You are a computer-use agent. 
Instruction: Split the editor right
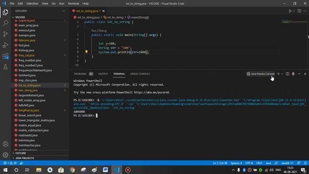click(x=299, y=11)
